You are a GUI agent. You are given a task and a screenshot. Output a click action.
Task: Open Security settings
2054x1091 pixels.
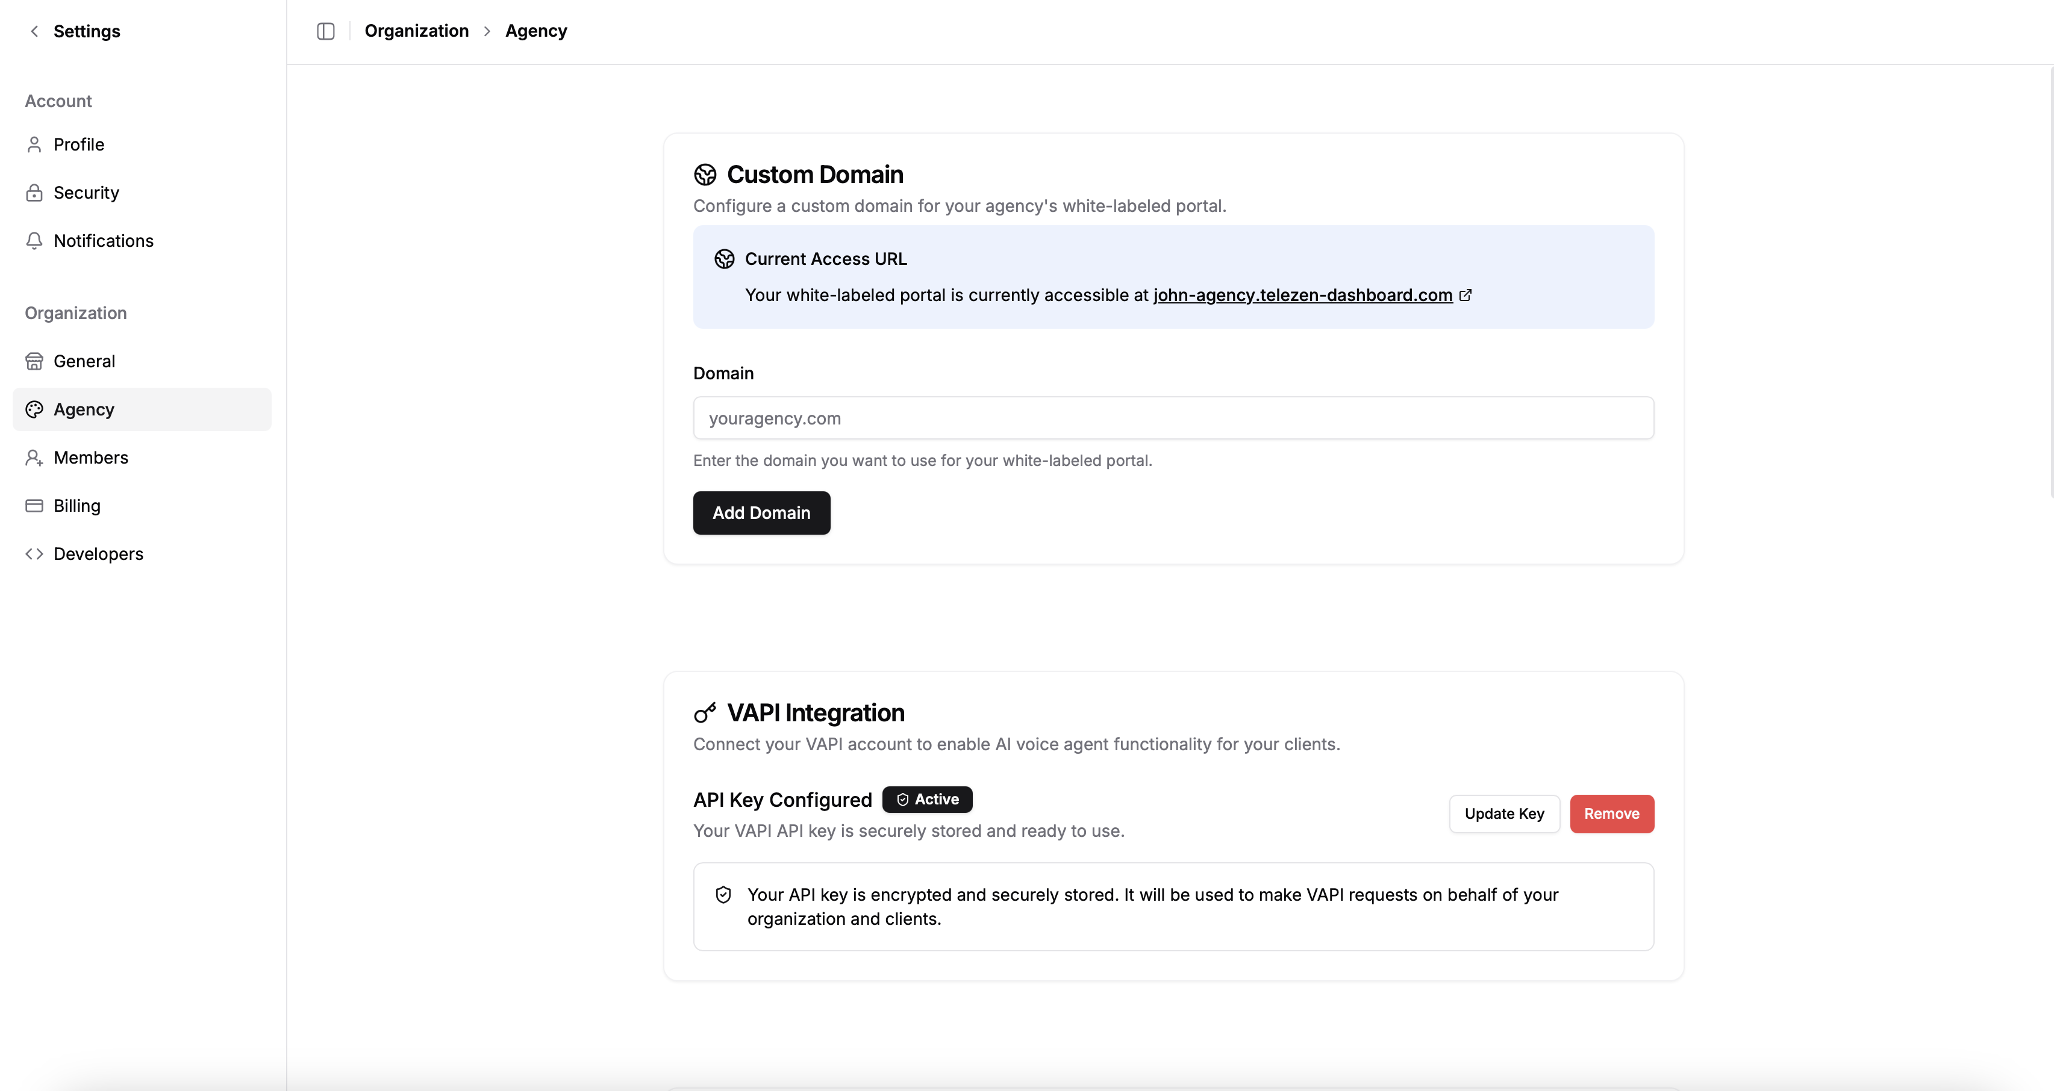click(x=142, y=193)
